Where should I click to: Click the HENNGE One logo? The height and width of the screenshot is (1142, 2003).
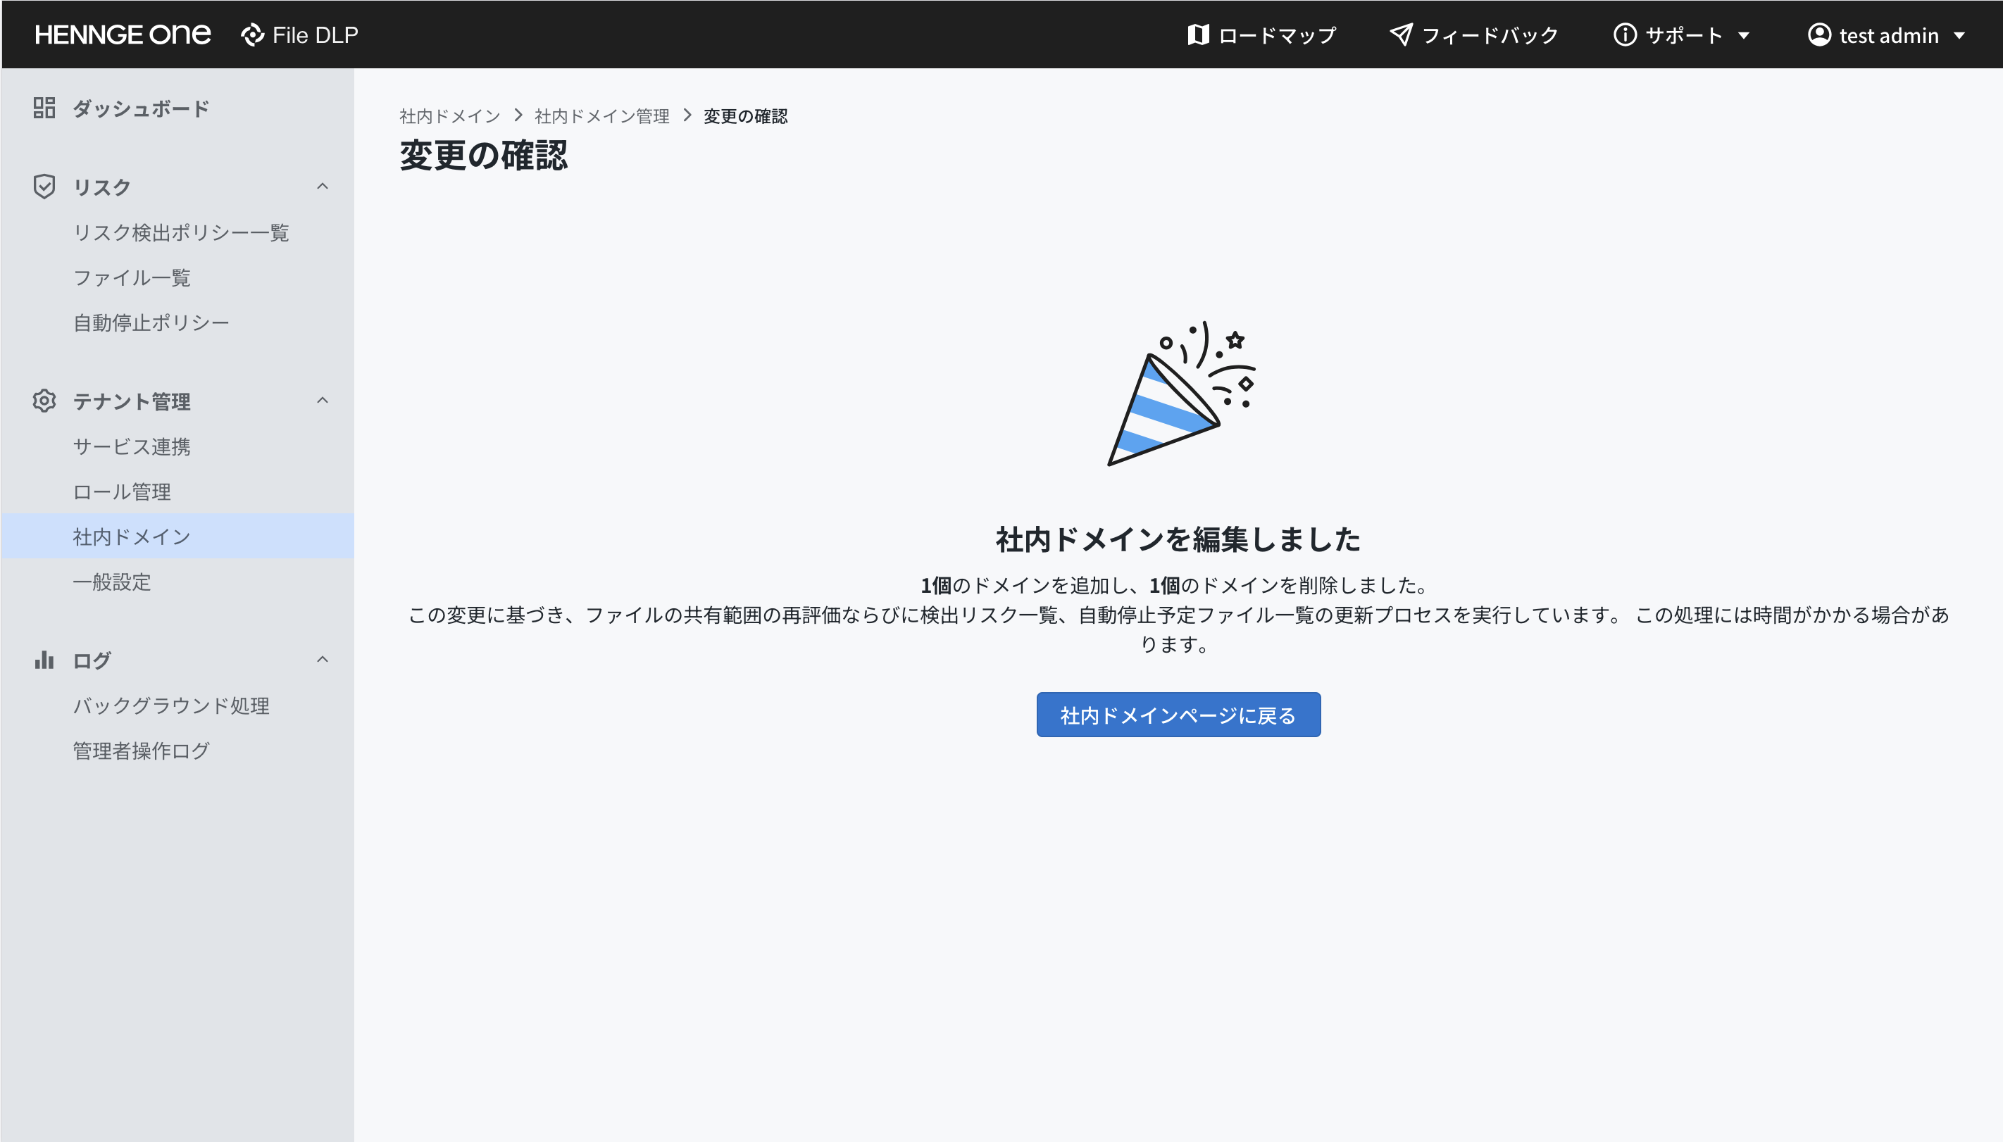pos(123,34)
